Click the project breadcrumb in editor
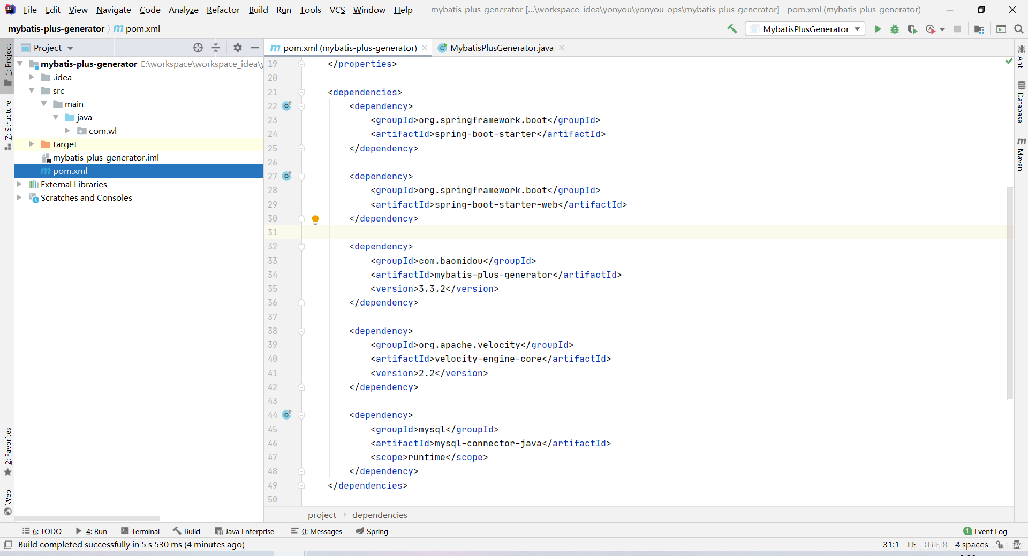The image size is (1028, 556). tap(322, 515)
